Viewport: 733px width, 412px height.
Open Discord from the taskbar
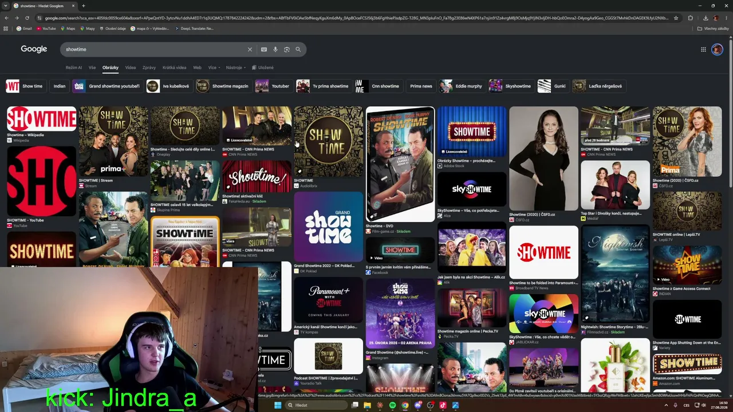pyautogui.click(x=417, y=405)
